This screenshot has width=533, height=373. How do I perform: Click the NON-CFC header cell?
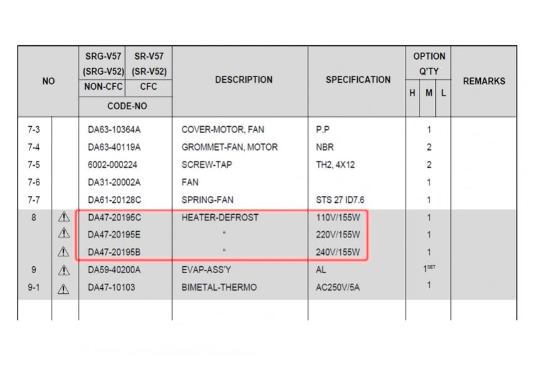104,87
